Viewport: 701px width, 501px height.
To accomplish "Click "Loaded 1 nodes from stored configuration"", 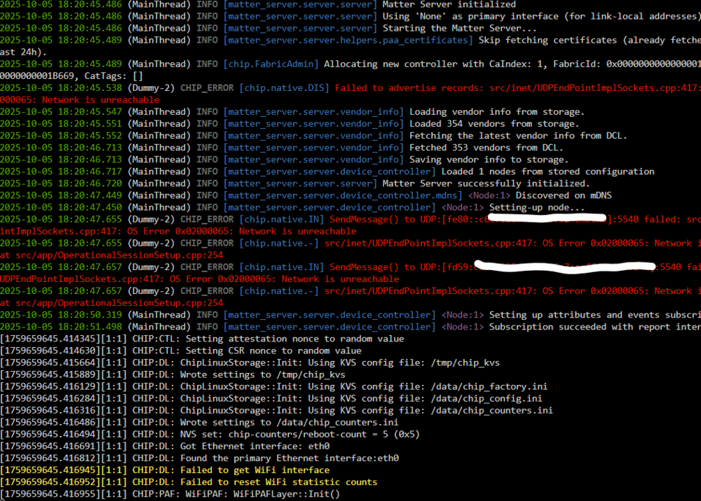I will point(547,171).
